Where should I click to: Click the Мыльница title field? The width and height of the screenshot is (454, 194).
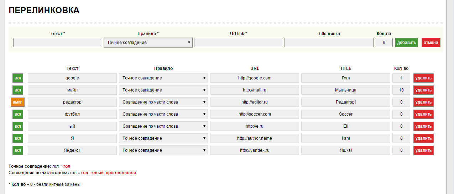pyautogui.click(x=346, y=90)
